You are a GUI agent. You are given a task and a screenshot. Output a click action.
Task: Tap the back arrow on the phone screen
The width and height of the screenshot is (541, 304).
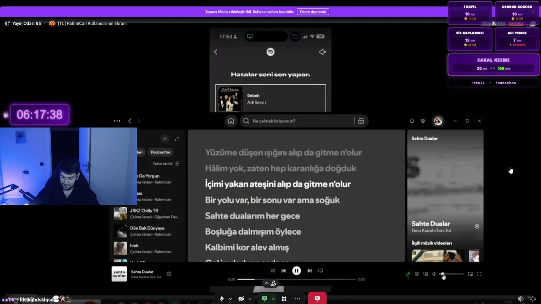tap(216, 52)
